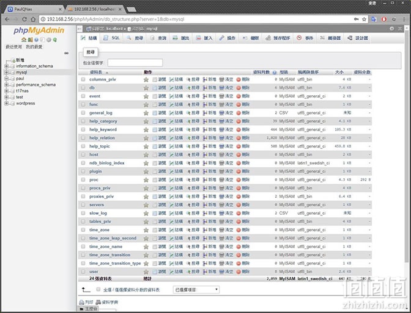Check the help_topic table checkbox
This screenshot has width=411, height=313.
(83, 146)
